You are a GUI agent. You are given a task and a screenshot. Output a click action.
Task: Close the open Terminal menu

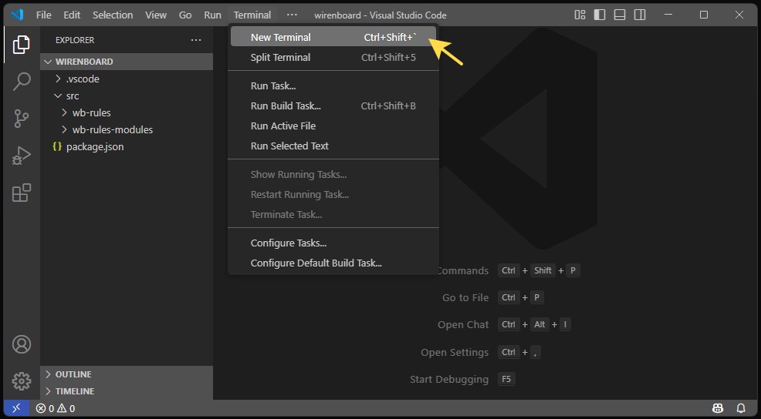click(x=252, y=15)
